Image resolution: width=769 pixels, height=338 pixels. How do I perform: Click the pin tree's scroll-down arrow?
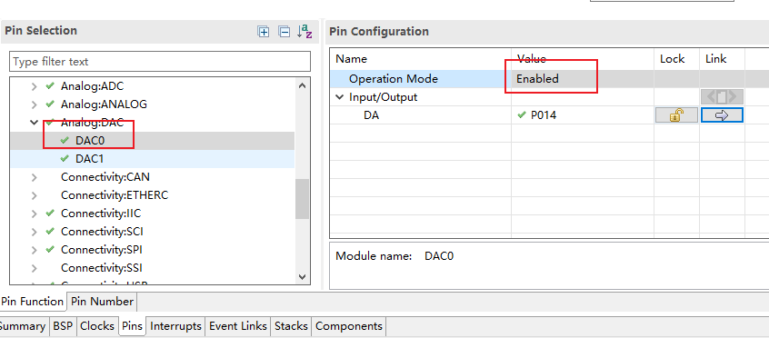click(302, 277)
